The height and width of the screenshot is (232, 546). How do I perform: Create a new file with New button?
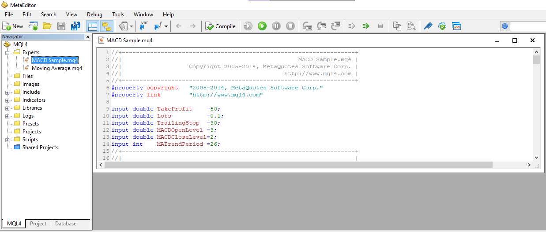(x=13, y=26)
